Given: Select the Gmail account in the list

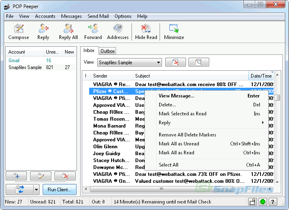Looking at the screenshot, I should [x=14, y=61].
